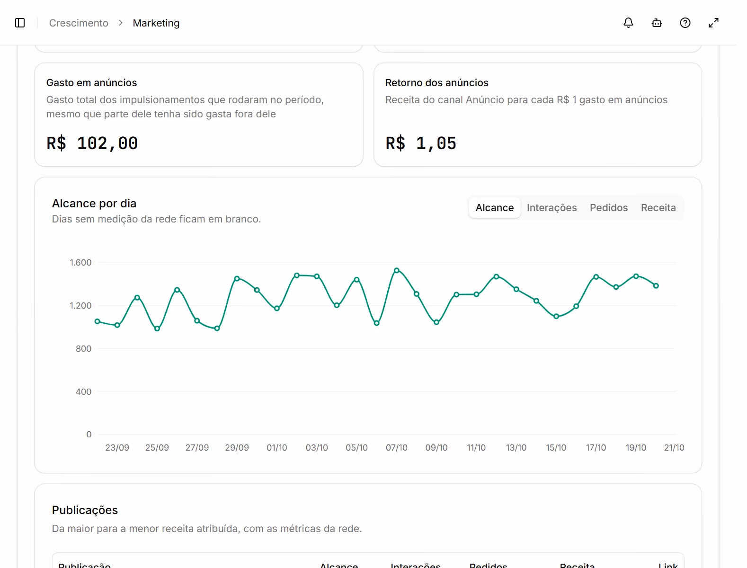Viewport: 747px width, 568px height.
Task: Click the Publicações section heading
Action: tap(85, 510)
